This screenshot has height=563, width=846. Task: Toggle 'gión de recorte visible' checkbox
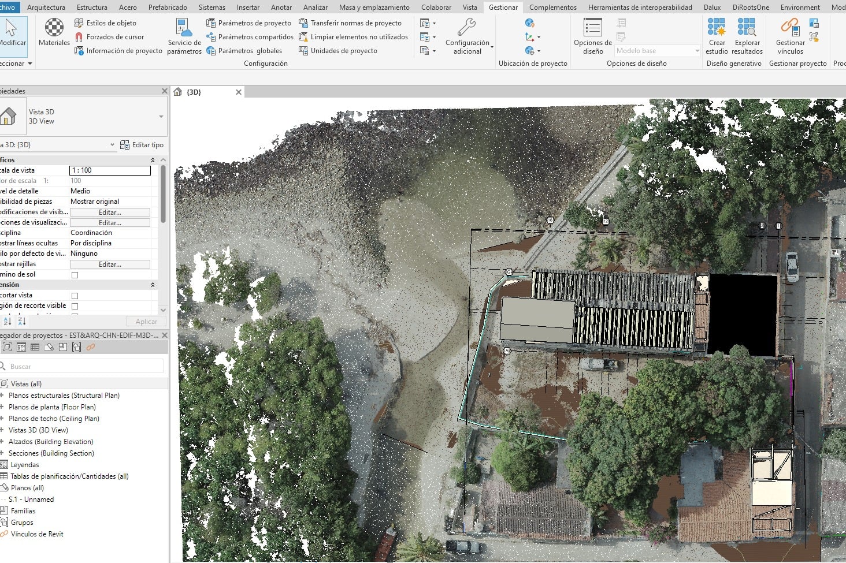pos(75,306)
